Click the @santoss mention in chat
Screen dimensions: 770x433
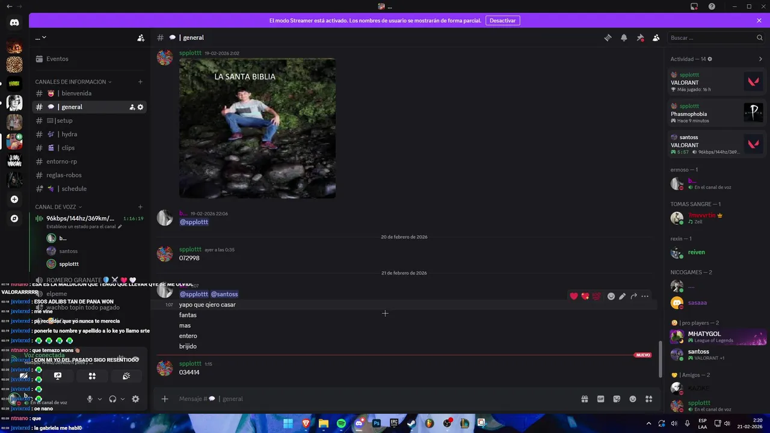[224, 294]
